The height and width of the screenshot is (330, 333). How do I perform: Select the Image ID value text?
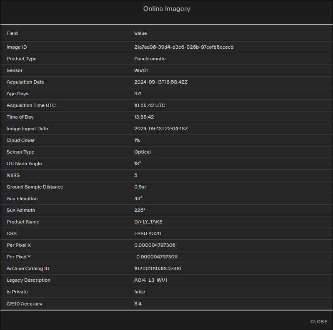click(x=183, y=47)
